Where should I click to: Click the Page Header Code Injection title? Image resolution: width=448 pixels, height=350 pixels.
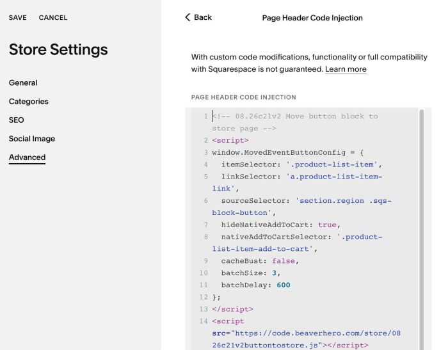(x=312, y=18)
